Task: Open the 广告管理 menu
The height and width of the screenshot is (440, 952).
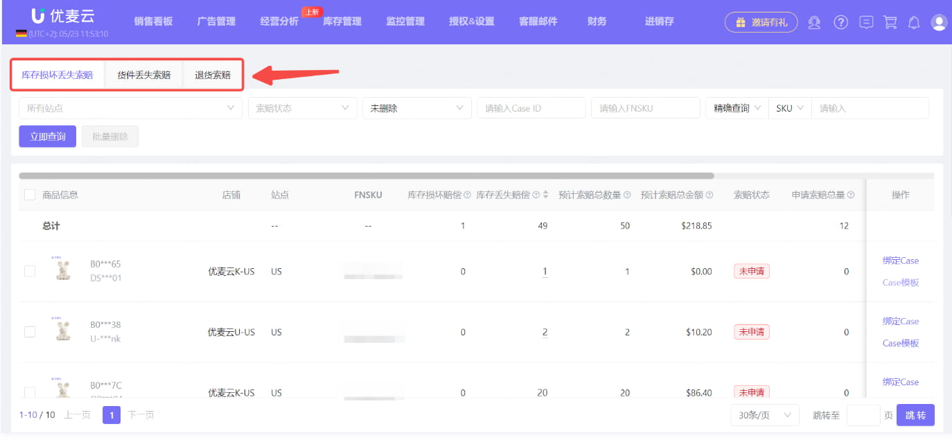Action: [x=216, y=21]
